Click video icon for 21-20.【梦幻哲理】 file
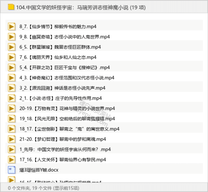 [x=11, y=139]
